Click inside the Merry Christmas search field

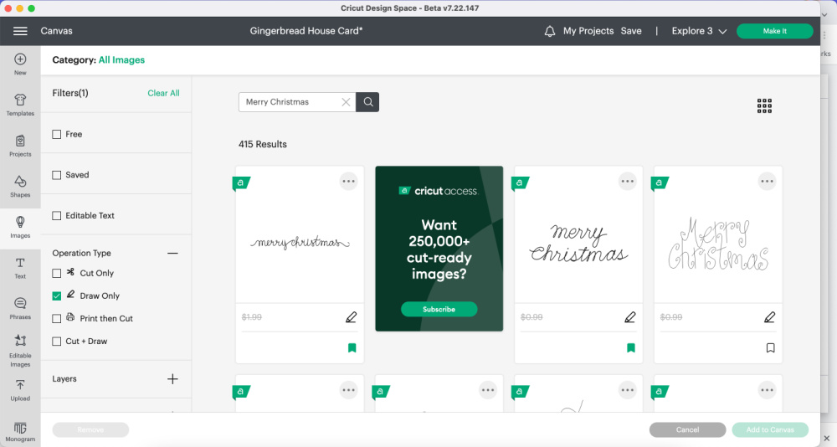point(289,102)
